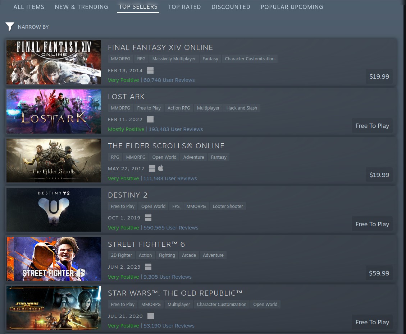Switch to the All Items tab

[x=29, y=7]
